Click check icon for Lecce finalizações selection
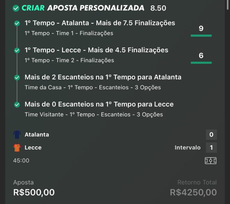230x204 pixels. coord(17,50)
